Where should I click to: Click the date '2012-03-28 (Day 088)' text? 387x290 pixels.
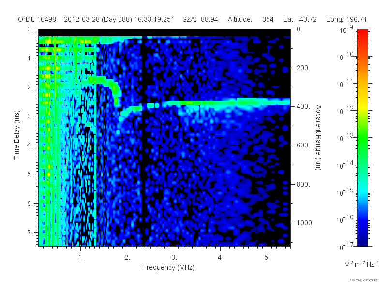98,19
